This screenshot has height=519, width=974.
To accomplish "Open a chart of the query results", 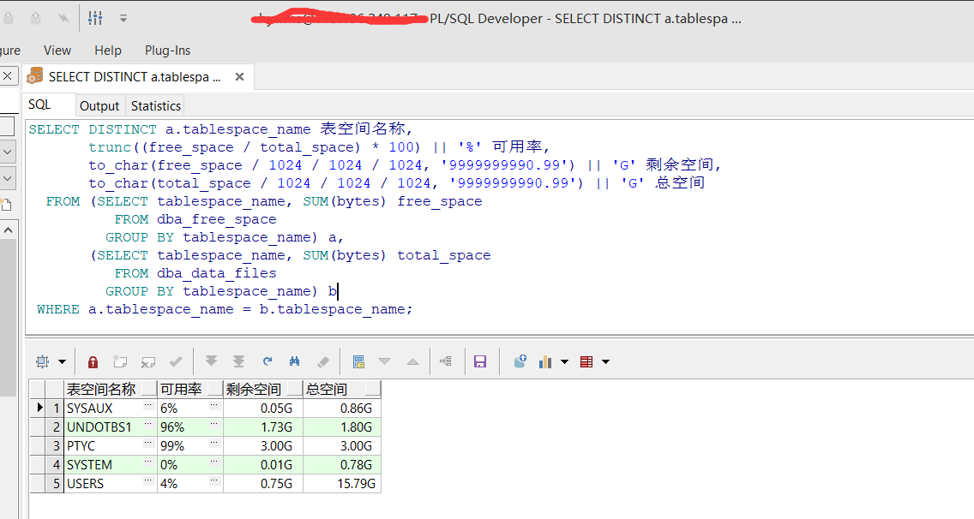I will [544, 361].
